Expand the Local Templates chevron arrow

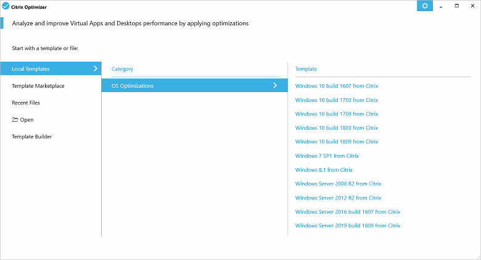click(x=95, y=69)
